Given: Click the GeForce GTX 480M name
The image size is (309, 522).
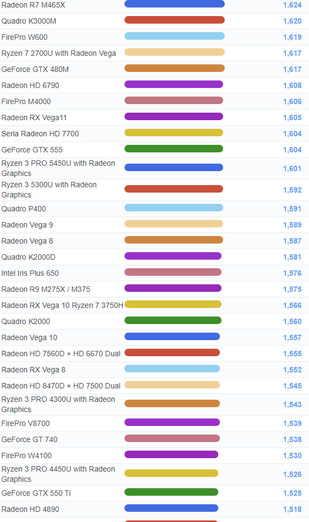Looking at the screenshot, I should (35, 69).
